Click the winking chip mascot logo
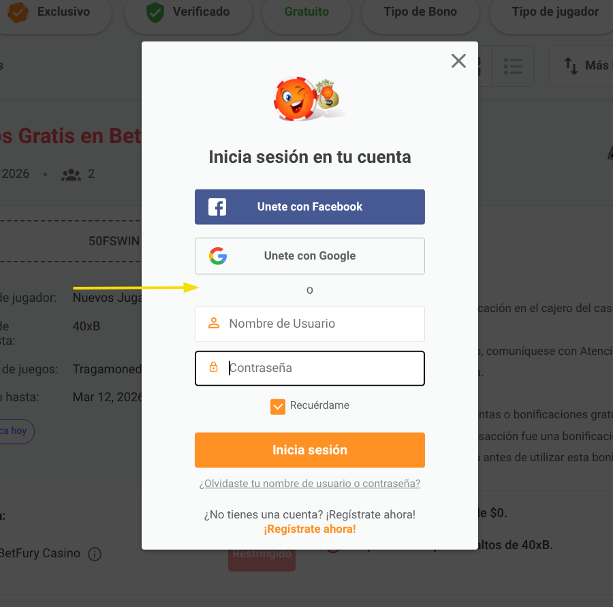Image resolution: width=613 pixels, height=607 pixels. pos(306,99)
